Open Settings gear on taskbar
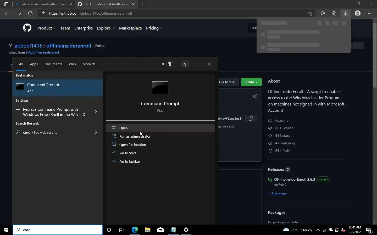The height and width of the screenshot is (235, 377). (186, 230)
